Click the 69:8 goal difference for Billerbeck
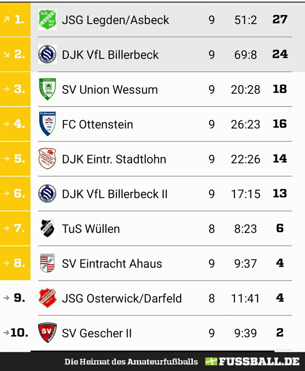The width and height of the screenshot is (305, 371). pyautogui.click(x=246, y=55)
